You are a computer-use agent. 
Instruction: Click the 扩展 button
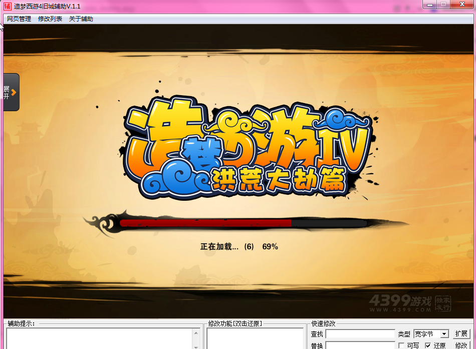(x=461, y=334)
